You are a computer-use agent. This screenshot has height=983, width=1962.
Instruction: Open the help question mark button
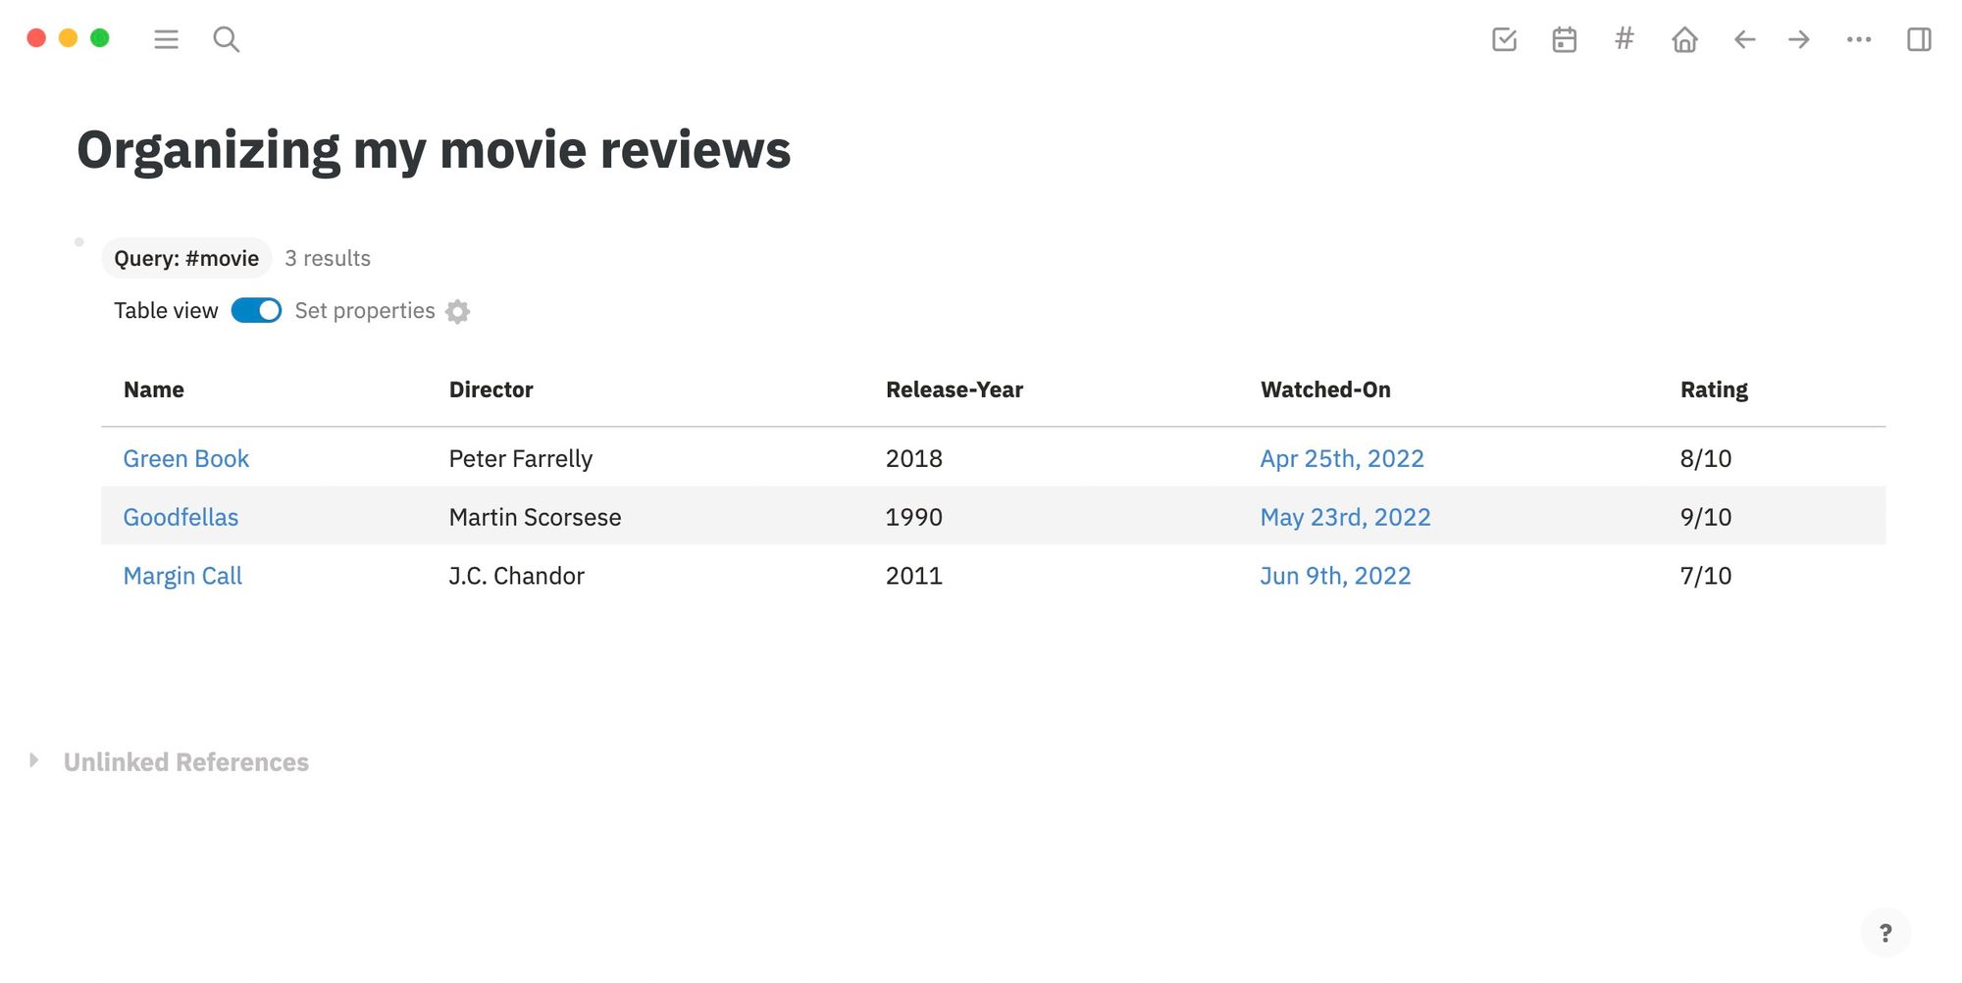point(1885,932)
